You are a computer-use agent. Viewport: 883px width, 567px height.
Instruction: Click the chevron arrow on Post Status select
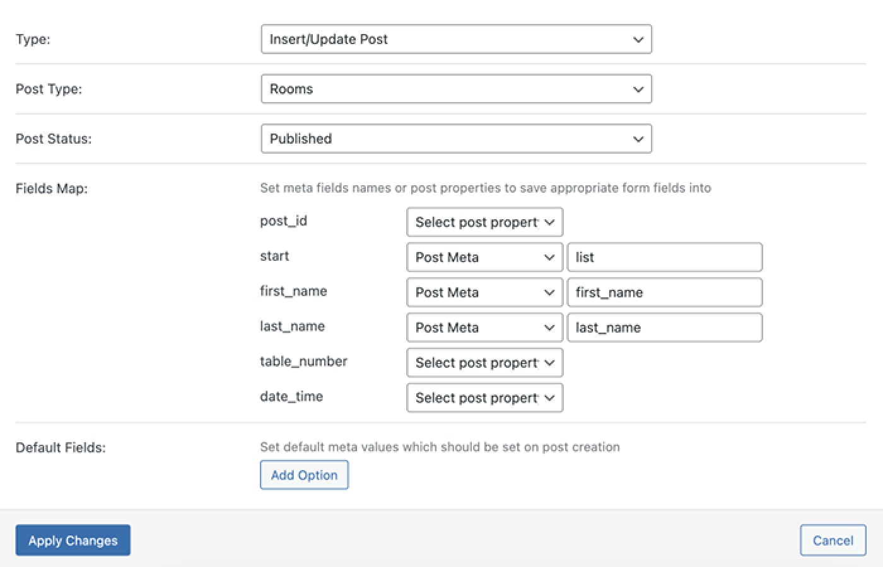click(638, 139)
